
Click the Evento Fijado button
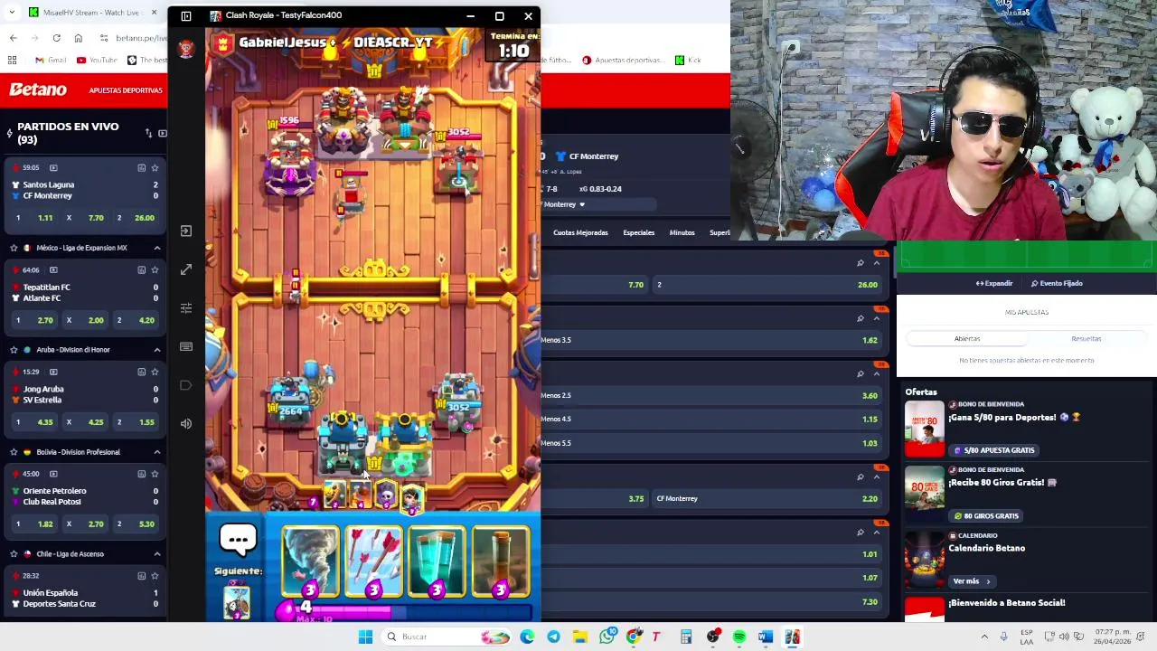click(1057, 284)
